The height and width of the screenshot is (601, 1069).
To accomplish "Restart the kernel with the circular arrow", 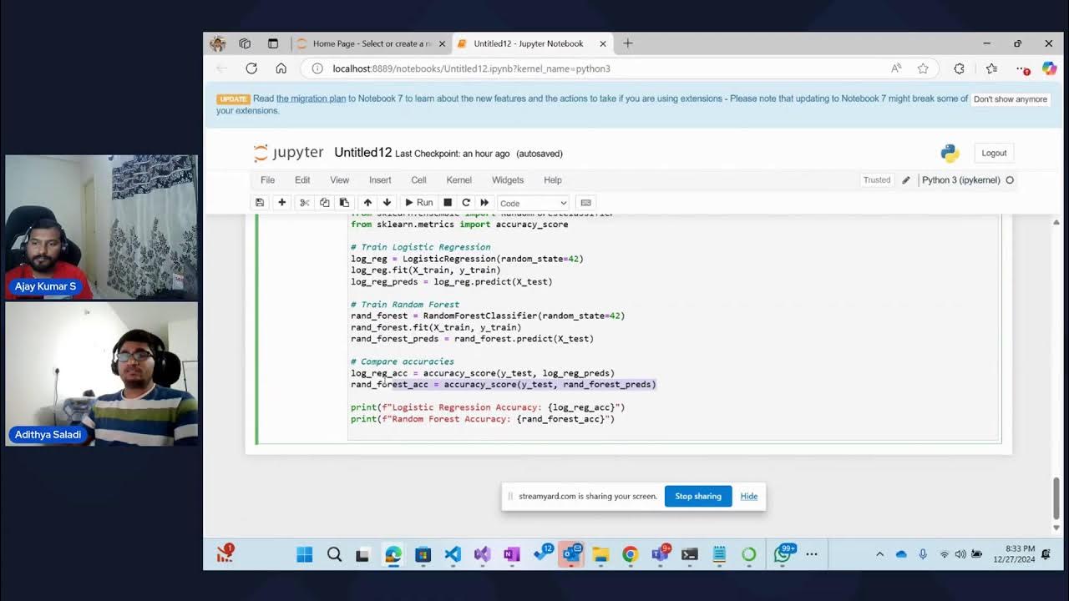I will coord(466,203).
